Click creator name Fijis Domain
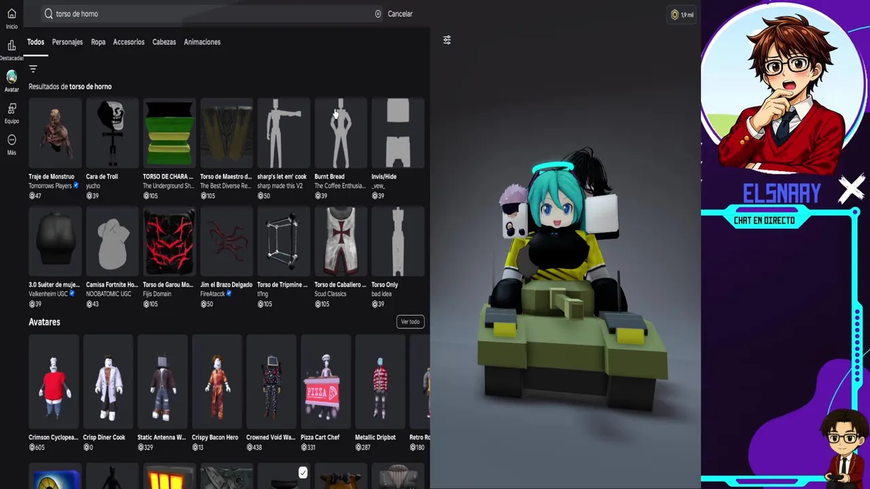The height and width of the screenshot is (489, 870). [158, 294]
